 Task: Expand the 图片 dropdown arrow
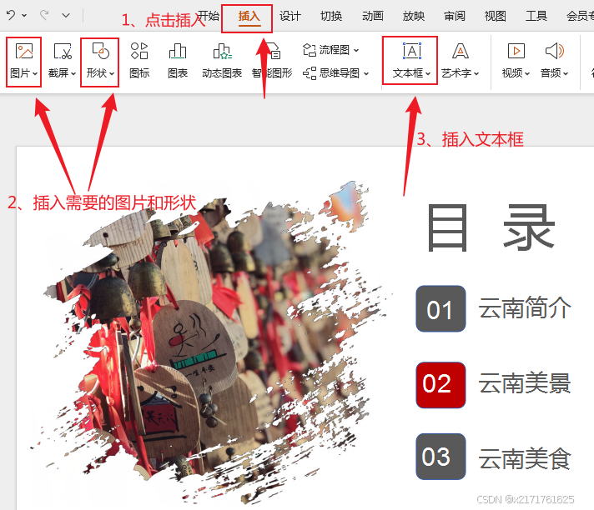click(35, 74)
